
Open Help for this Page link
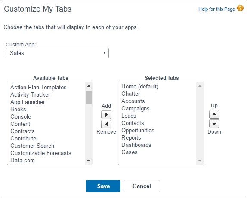(x=216, y=9)
